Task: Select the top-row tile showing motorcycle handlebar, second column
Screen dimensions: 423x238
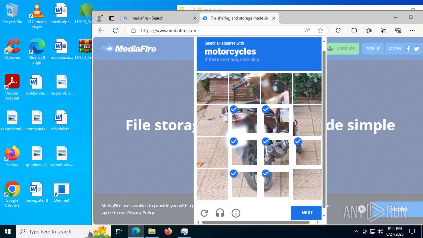Action: pyautogui.click(x=244, y=88)
